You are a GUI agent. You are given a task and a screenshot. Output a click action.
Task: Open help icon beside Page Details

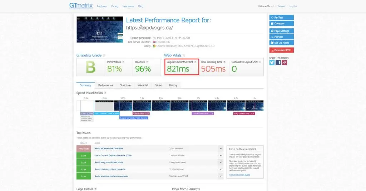96,189
